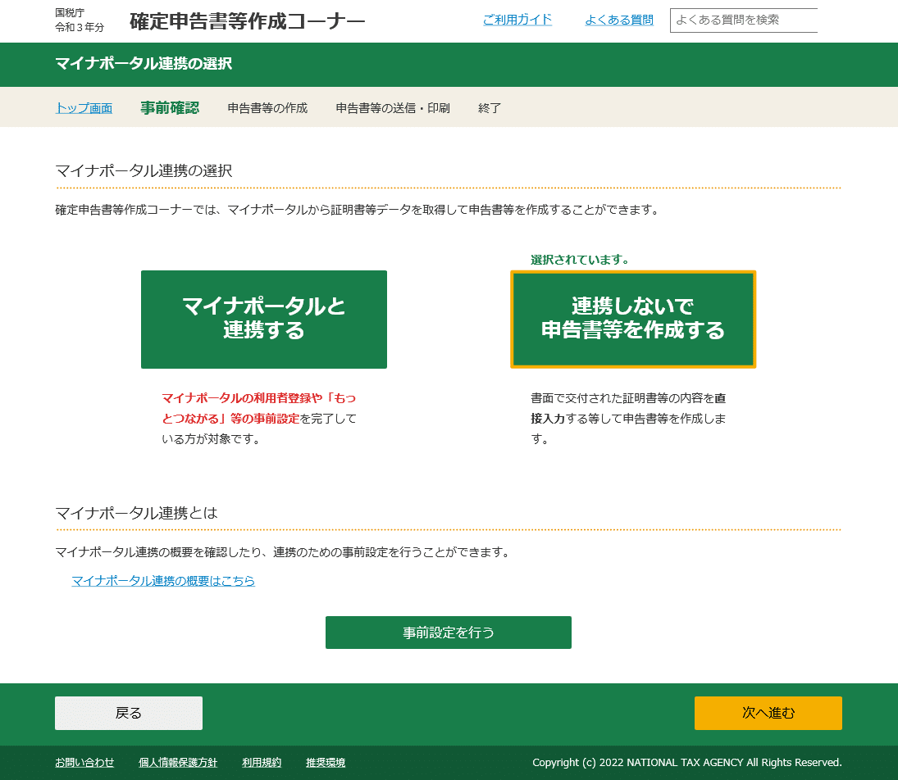Open the よくある質問 page
The height and width of the screenshot is (780, 898).
coord(619,20)
